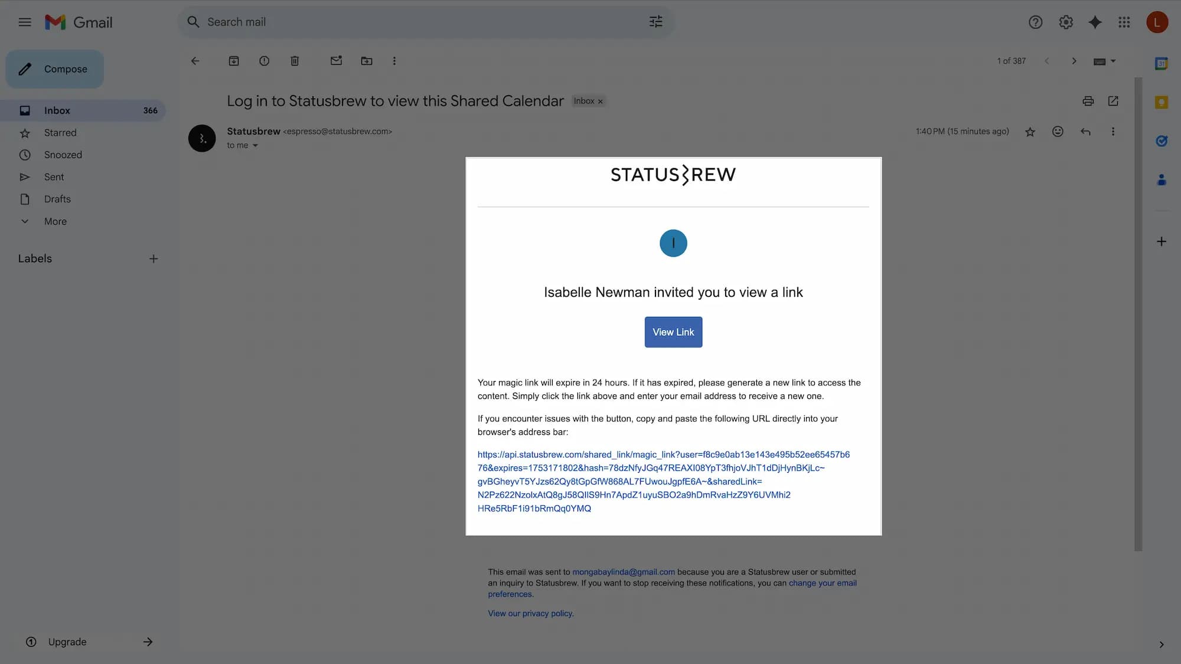The width and height of the screenshot is (1181, 664).
Task: Remove the Inbox label from this email
Action: click(x=600, y=102)
